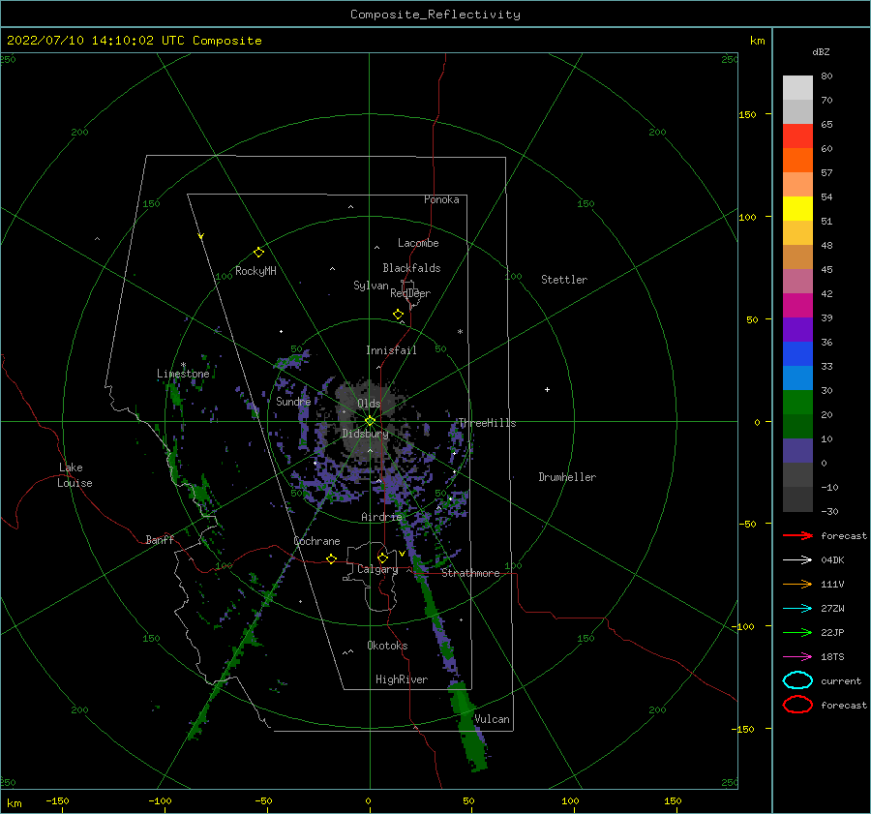
Task: Select the yellow diamond marker below RedDeer
Action: tap(398, 315)
